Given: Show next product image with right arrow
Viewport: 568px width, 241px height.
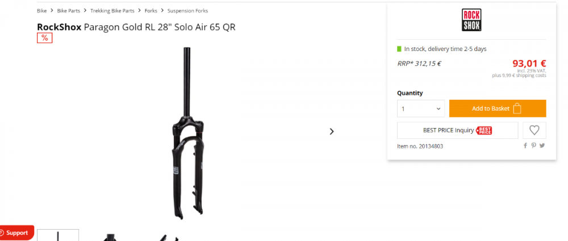Looking at the screenshot, I should (x=332, y=132).
